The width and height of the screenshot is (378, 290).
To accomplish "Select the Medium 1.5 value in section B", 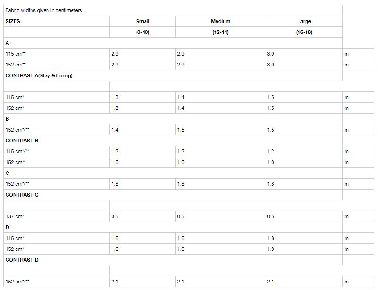I will [181, 130].
